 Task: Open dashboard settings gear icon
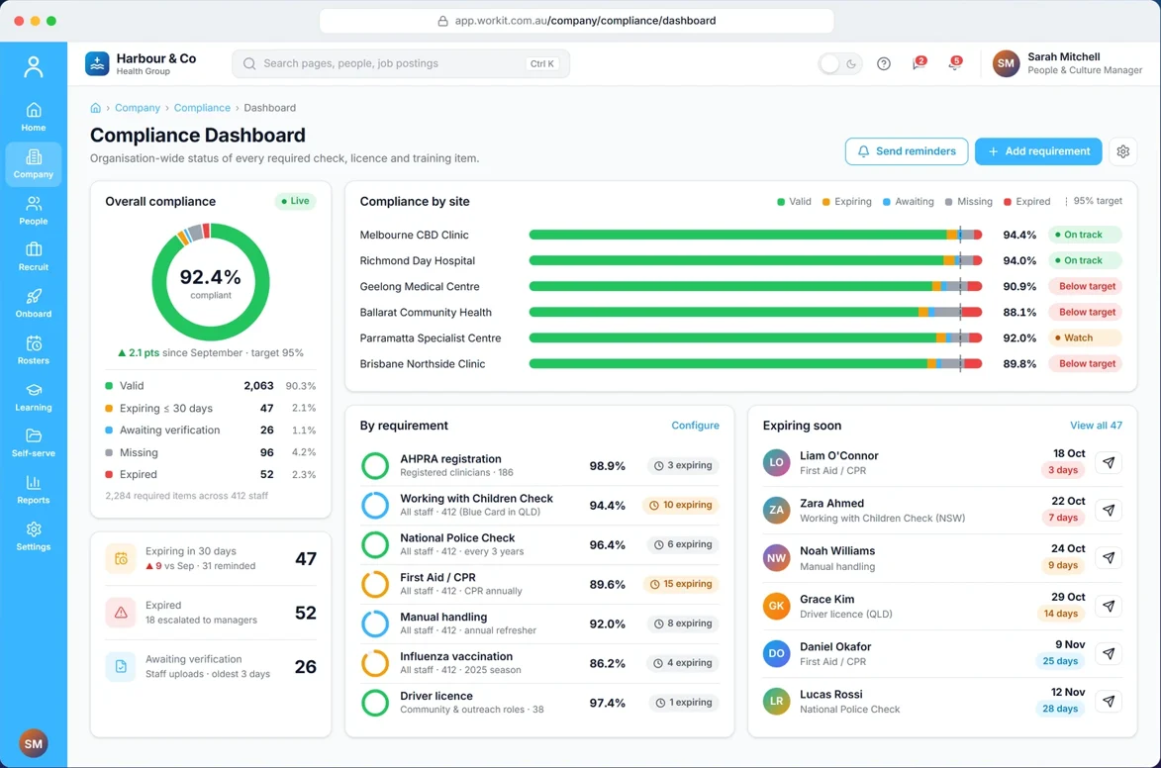(x=1123, y=151)
